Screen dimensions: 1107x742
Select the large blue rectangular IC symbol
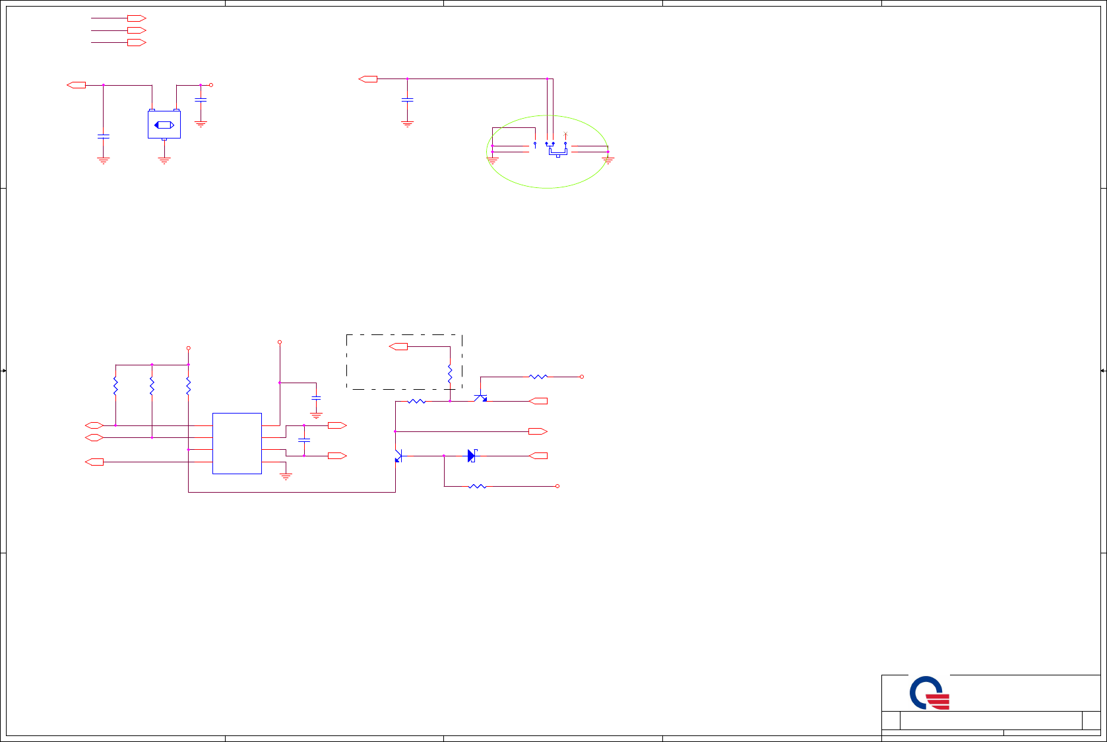(x=237, y=443)
